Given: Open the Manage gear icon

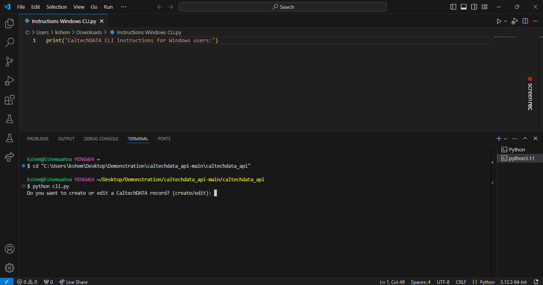Looking at the screenshot, I should pyautogui.click(x=9, y=268).
